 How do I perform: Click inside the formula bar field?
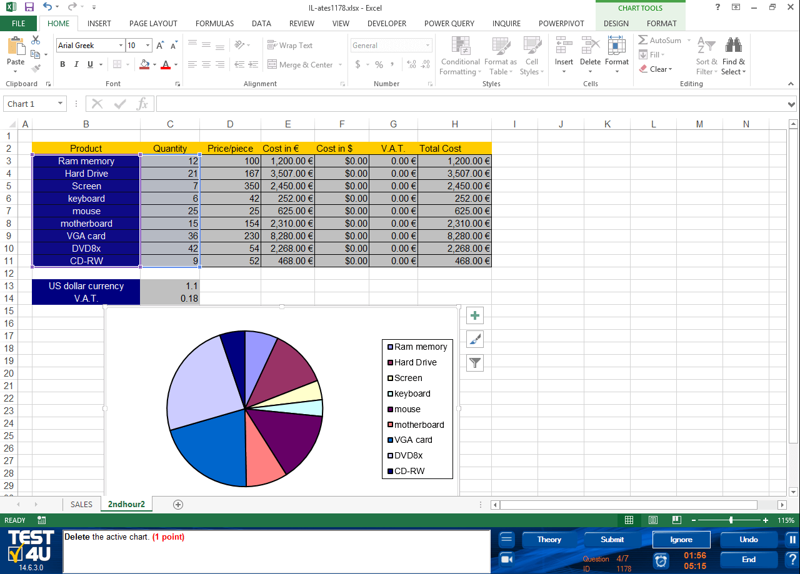coord(471,104)
